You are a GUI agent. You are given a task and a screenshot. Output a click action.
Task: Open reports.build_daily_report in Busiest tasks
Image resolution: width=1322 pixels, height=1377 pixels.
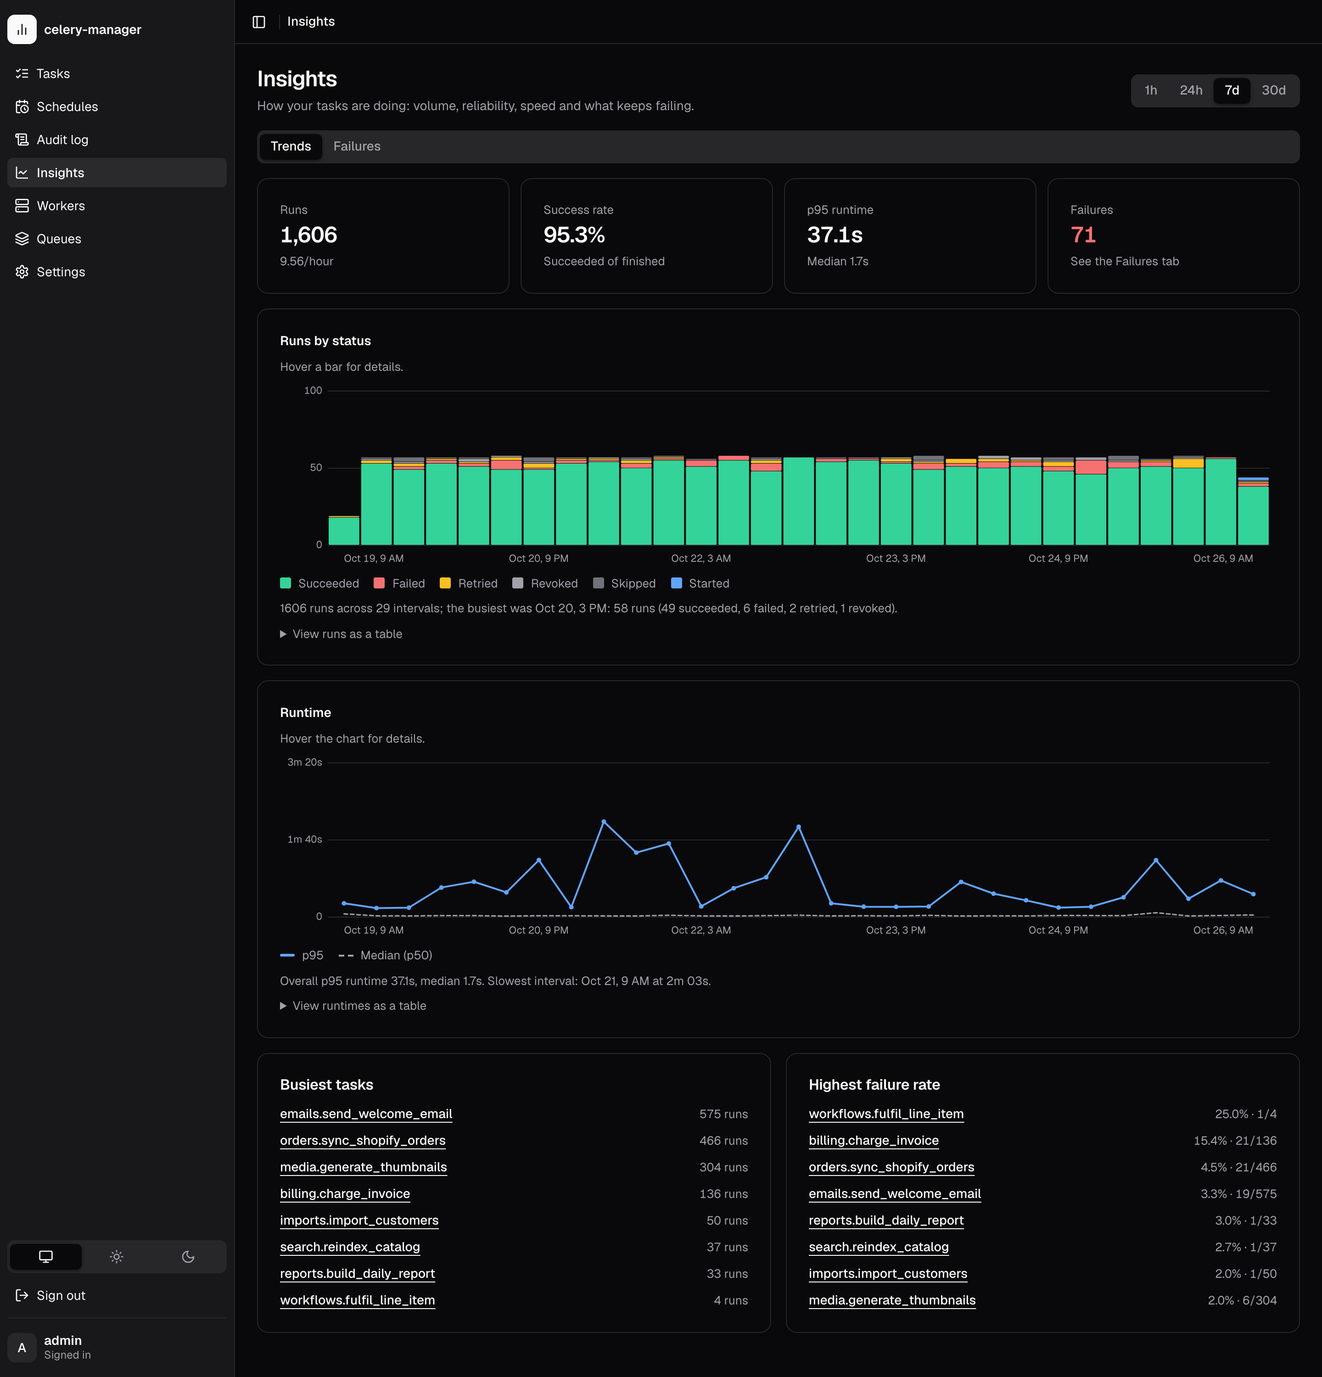coord(358,1275)
